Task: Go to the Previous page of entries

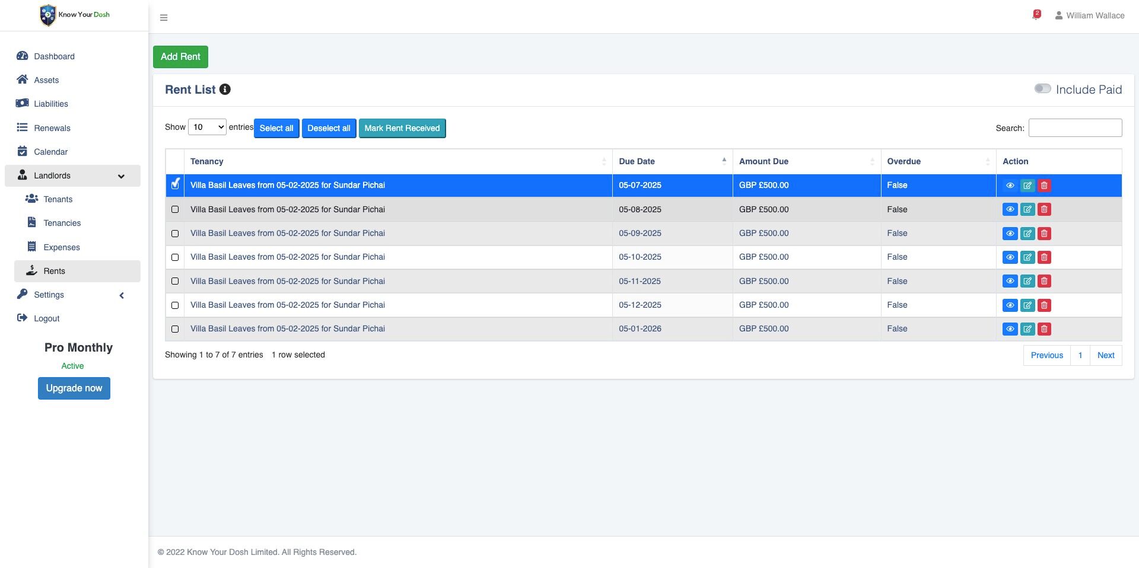Action: 1047,355
